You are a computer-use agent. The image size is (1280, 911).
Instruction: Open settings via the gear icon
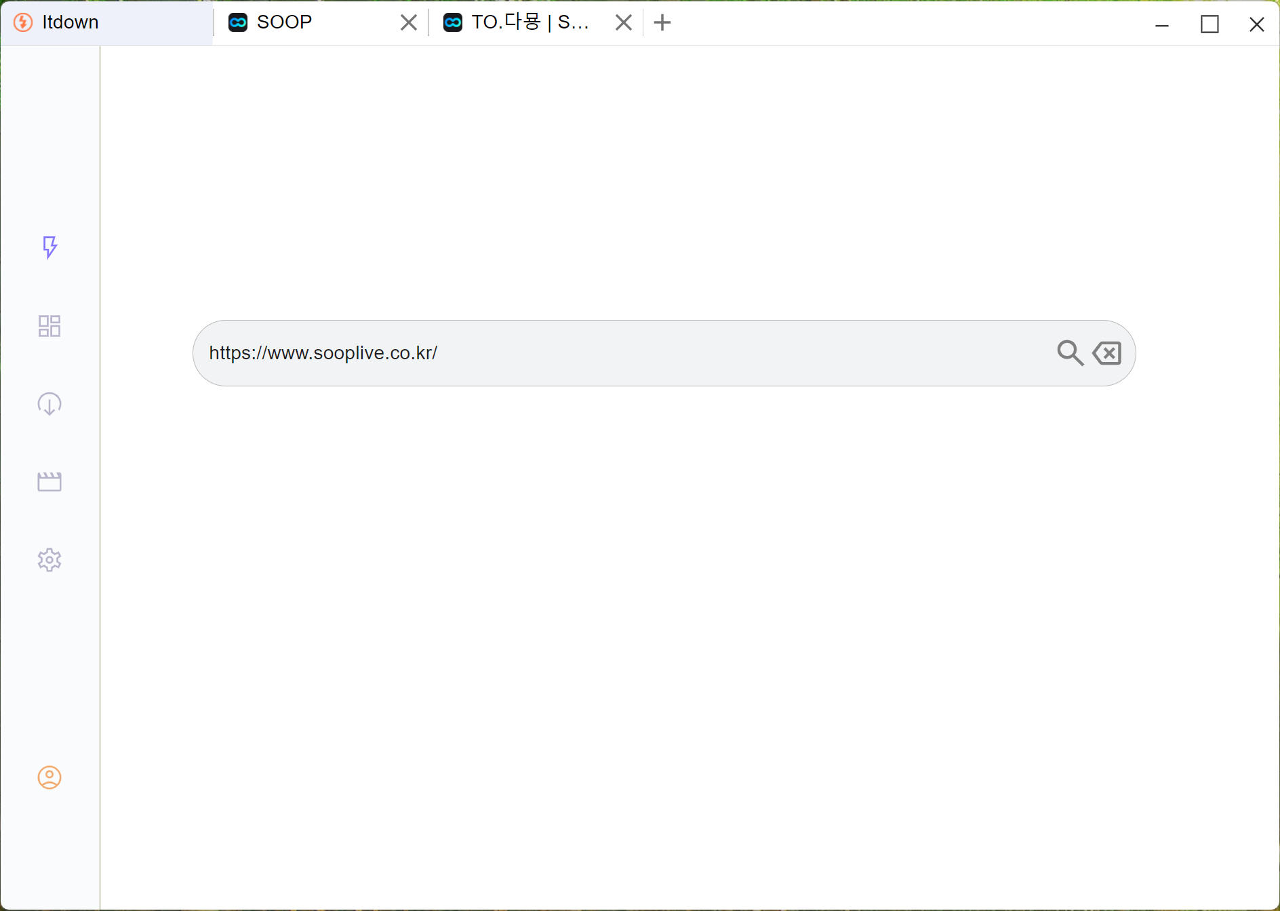point(49,560)
